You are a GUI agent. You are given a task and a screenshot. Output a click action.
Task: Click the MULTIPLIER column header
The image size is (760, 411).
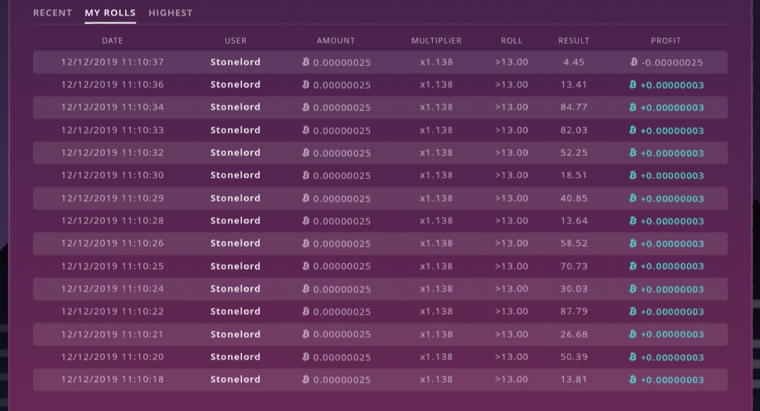pyautogui.click(x=436, y=41)
